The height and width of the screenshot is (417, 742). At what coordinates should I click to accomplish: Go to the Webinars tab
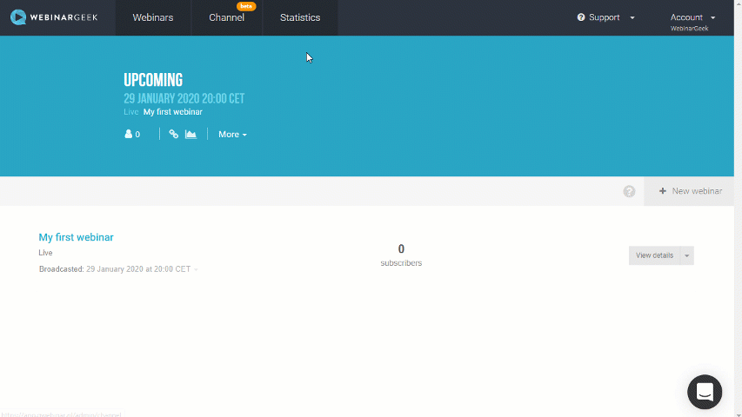pos(152,17)
